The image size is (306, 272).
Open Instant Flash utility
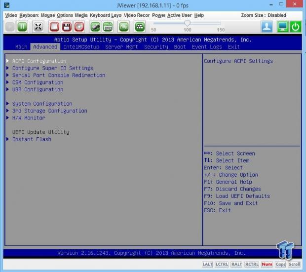pos(32,139)
